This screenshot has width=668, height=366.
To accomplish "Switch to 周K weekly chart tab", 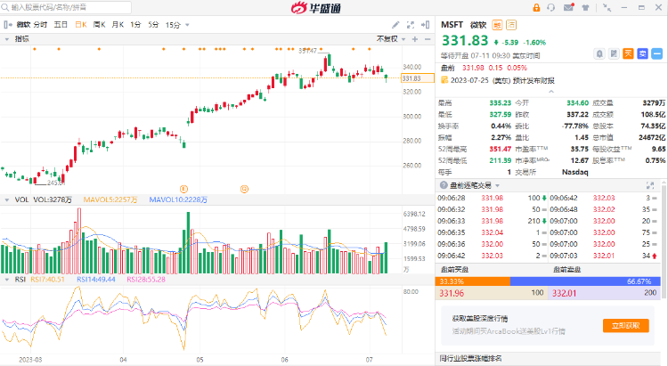I will pos(100,24).
